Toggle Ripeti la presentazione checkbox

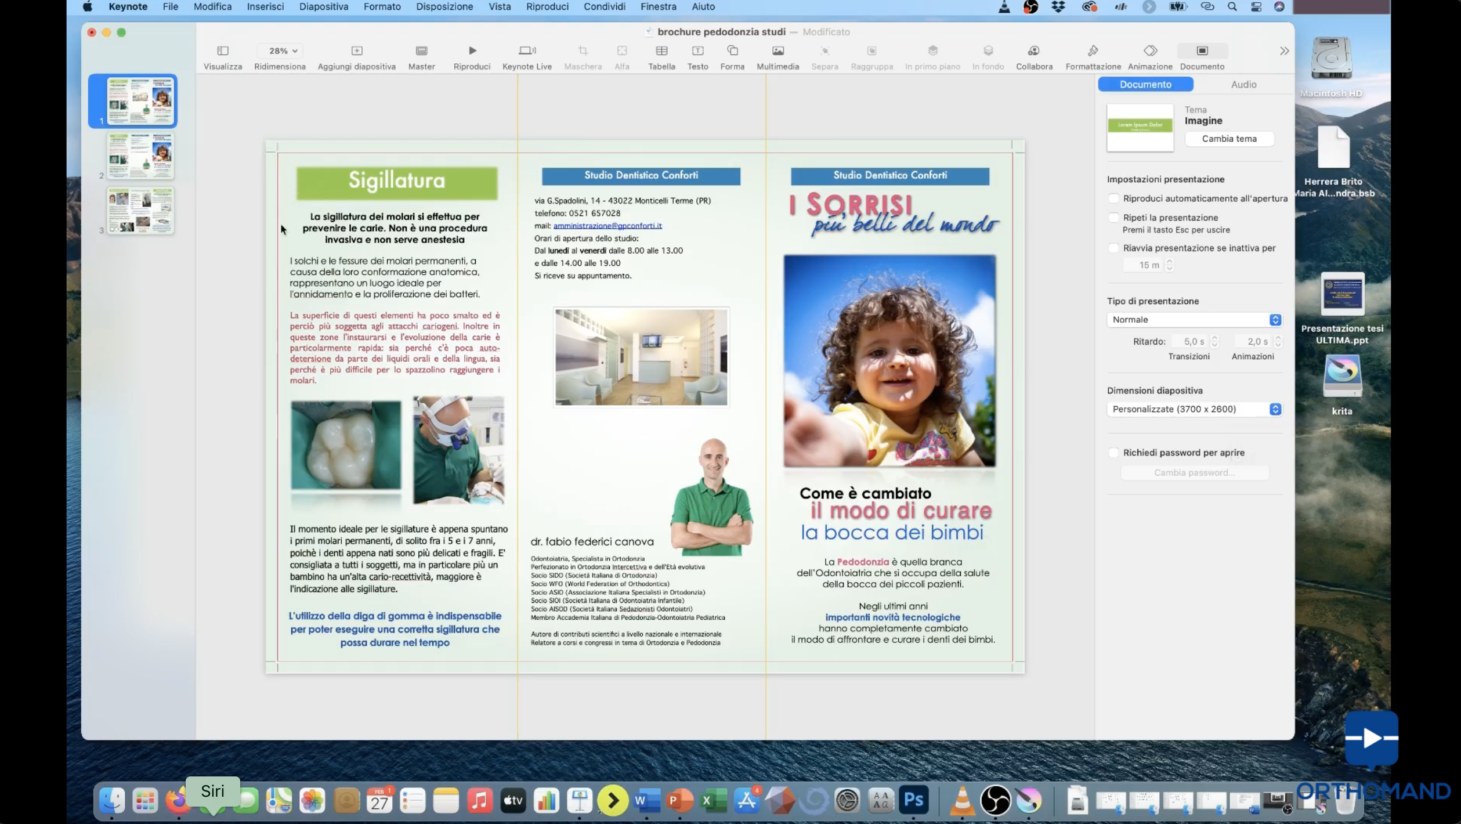click(1113, 218)
